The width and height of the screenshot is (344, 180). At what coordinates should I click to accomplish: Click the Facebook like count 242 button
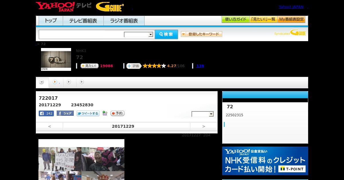click(46, 113)
